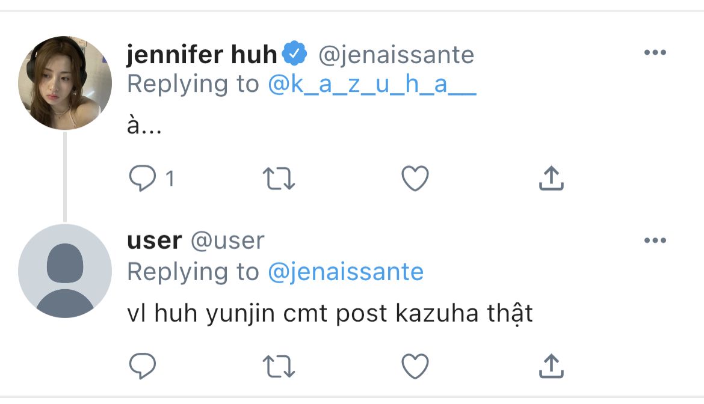Click the blue verified badge
The height and width of the screenshot is (404, 704).
(295, 55)
